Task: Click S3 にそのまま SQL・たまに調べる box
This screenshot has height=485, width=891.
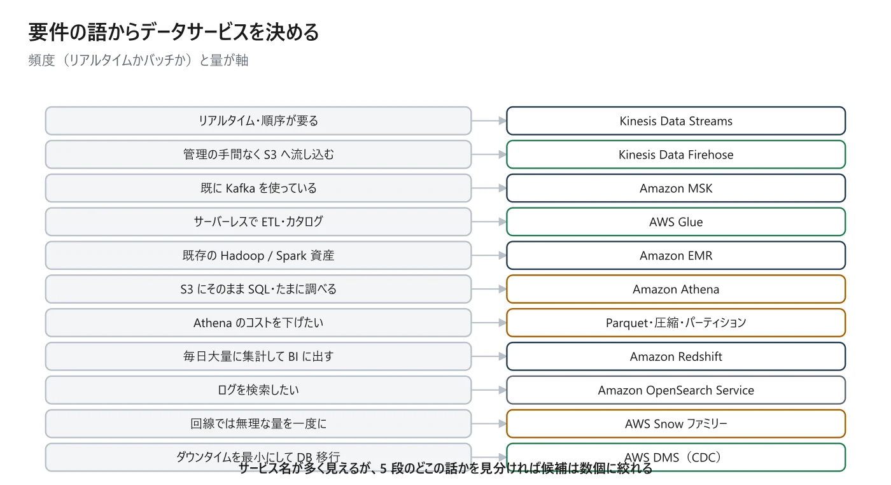Action: click(258, 289)
